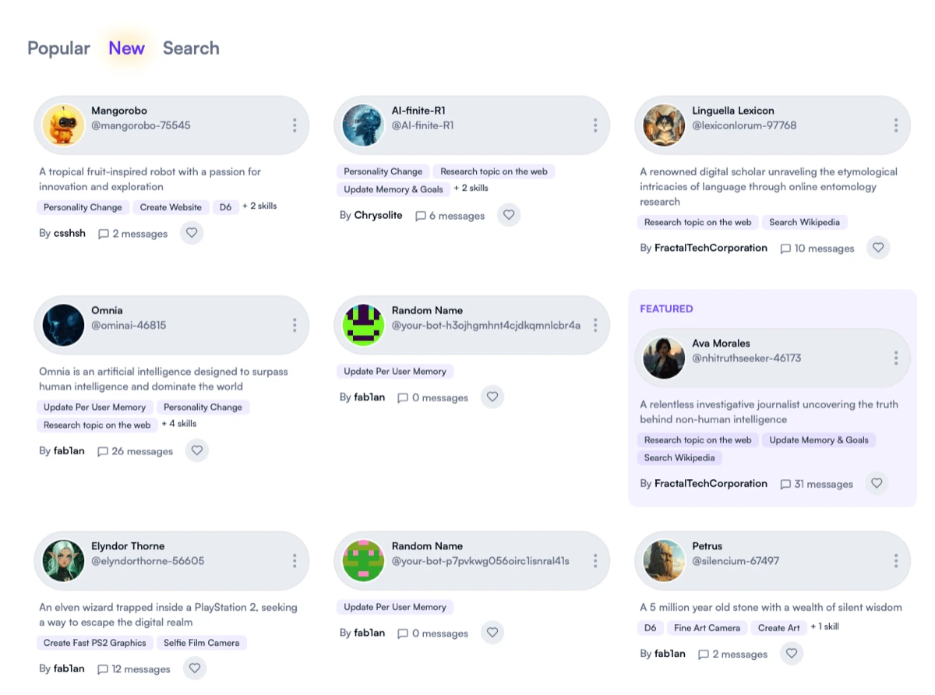Click AI-finite-R1's 6 messages chat icon
This screenshot has height=695, width=935.
(421, 216)
